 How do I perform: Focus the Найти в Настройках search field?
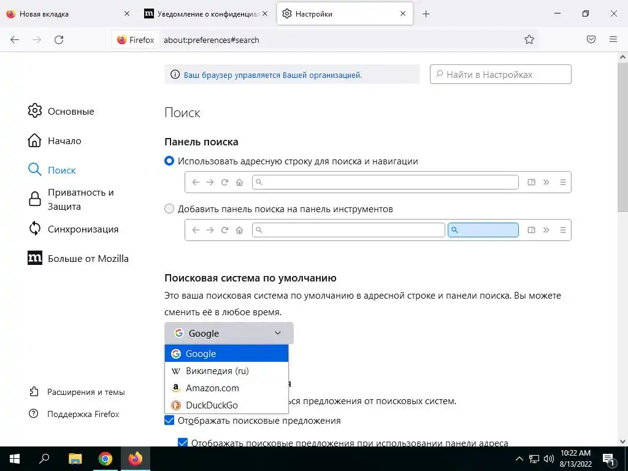500,74
